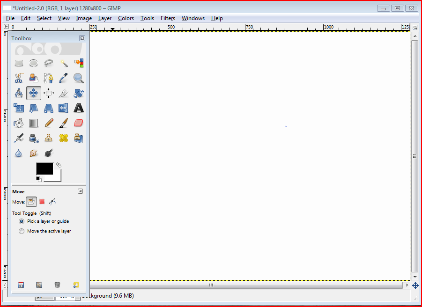Select the Bucket Fill tool

pyautogui.click(x=19, y=123)
